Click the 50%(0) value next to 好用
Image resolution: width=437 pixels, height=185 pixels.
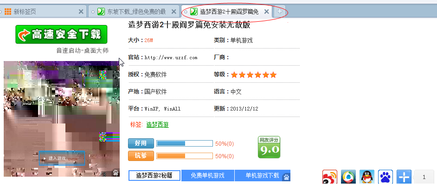pyautogui.click(x=225, y=144)
